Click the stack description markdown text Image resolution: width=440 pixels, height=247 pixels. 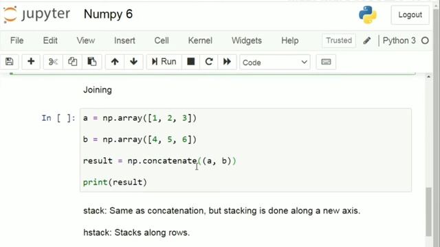click(221, 211)
